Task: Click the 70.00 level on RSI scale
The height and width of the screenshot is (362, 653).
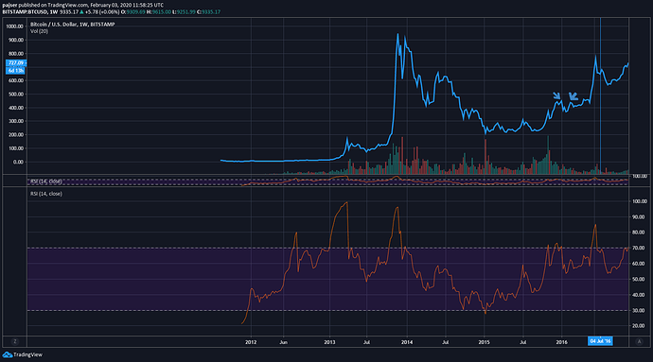Action: click(639, 248)
